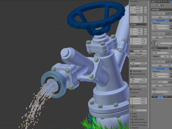Collapse the 3D Cursor panel
The image size is (172, 129).
click(x=131, y=92)
